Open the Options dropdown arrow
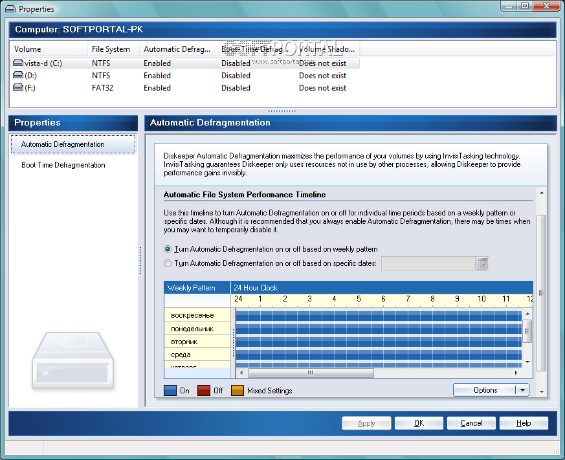 [522, 390]
